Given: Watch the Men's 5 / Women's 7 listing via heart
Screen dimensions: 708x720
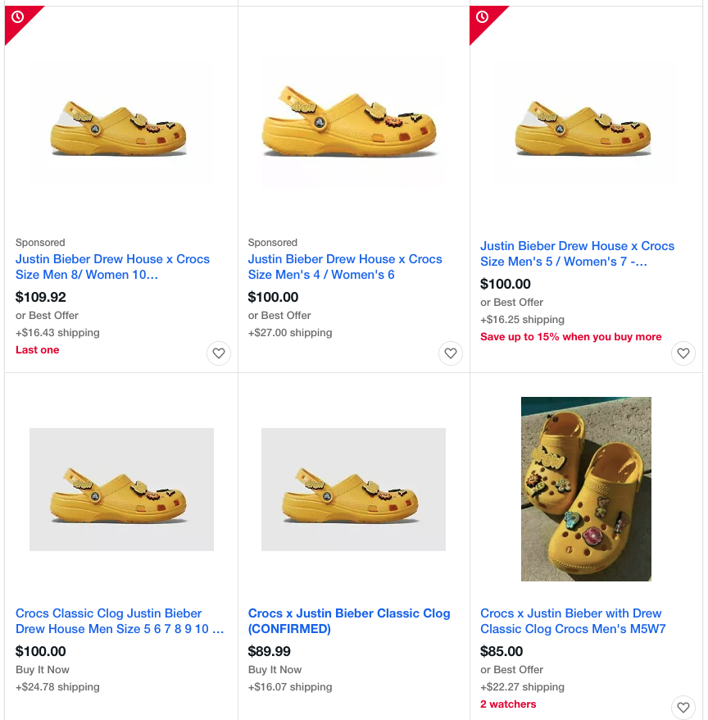Looking at the screenshot, I should click(x=683, y=353).
